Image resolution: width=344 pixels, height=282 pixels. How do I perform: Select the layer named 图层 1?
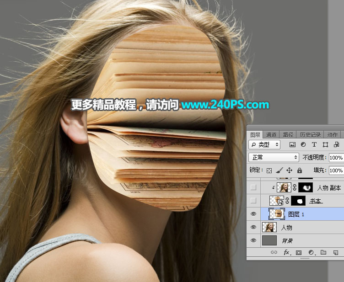tap(296, 214)
